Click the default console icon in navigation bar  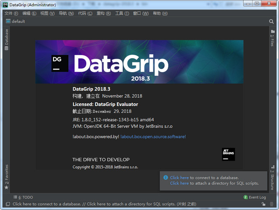[x=8, y=21]
